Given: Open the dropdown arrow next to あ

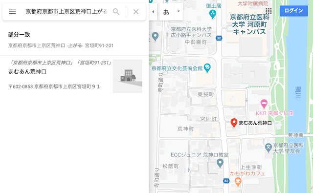Looking at the screenshot, I should click(x=179, y=11).
